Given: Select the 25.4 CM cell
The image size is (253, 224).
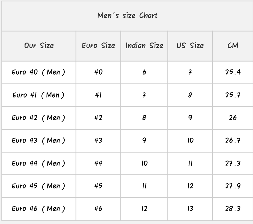Looking at the screenshot, I should click(233, 72).
